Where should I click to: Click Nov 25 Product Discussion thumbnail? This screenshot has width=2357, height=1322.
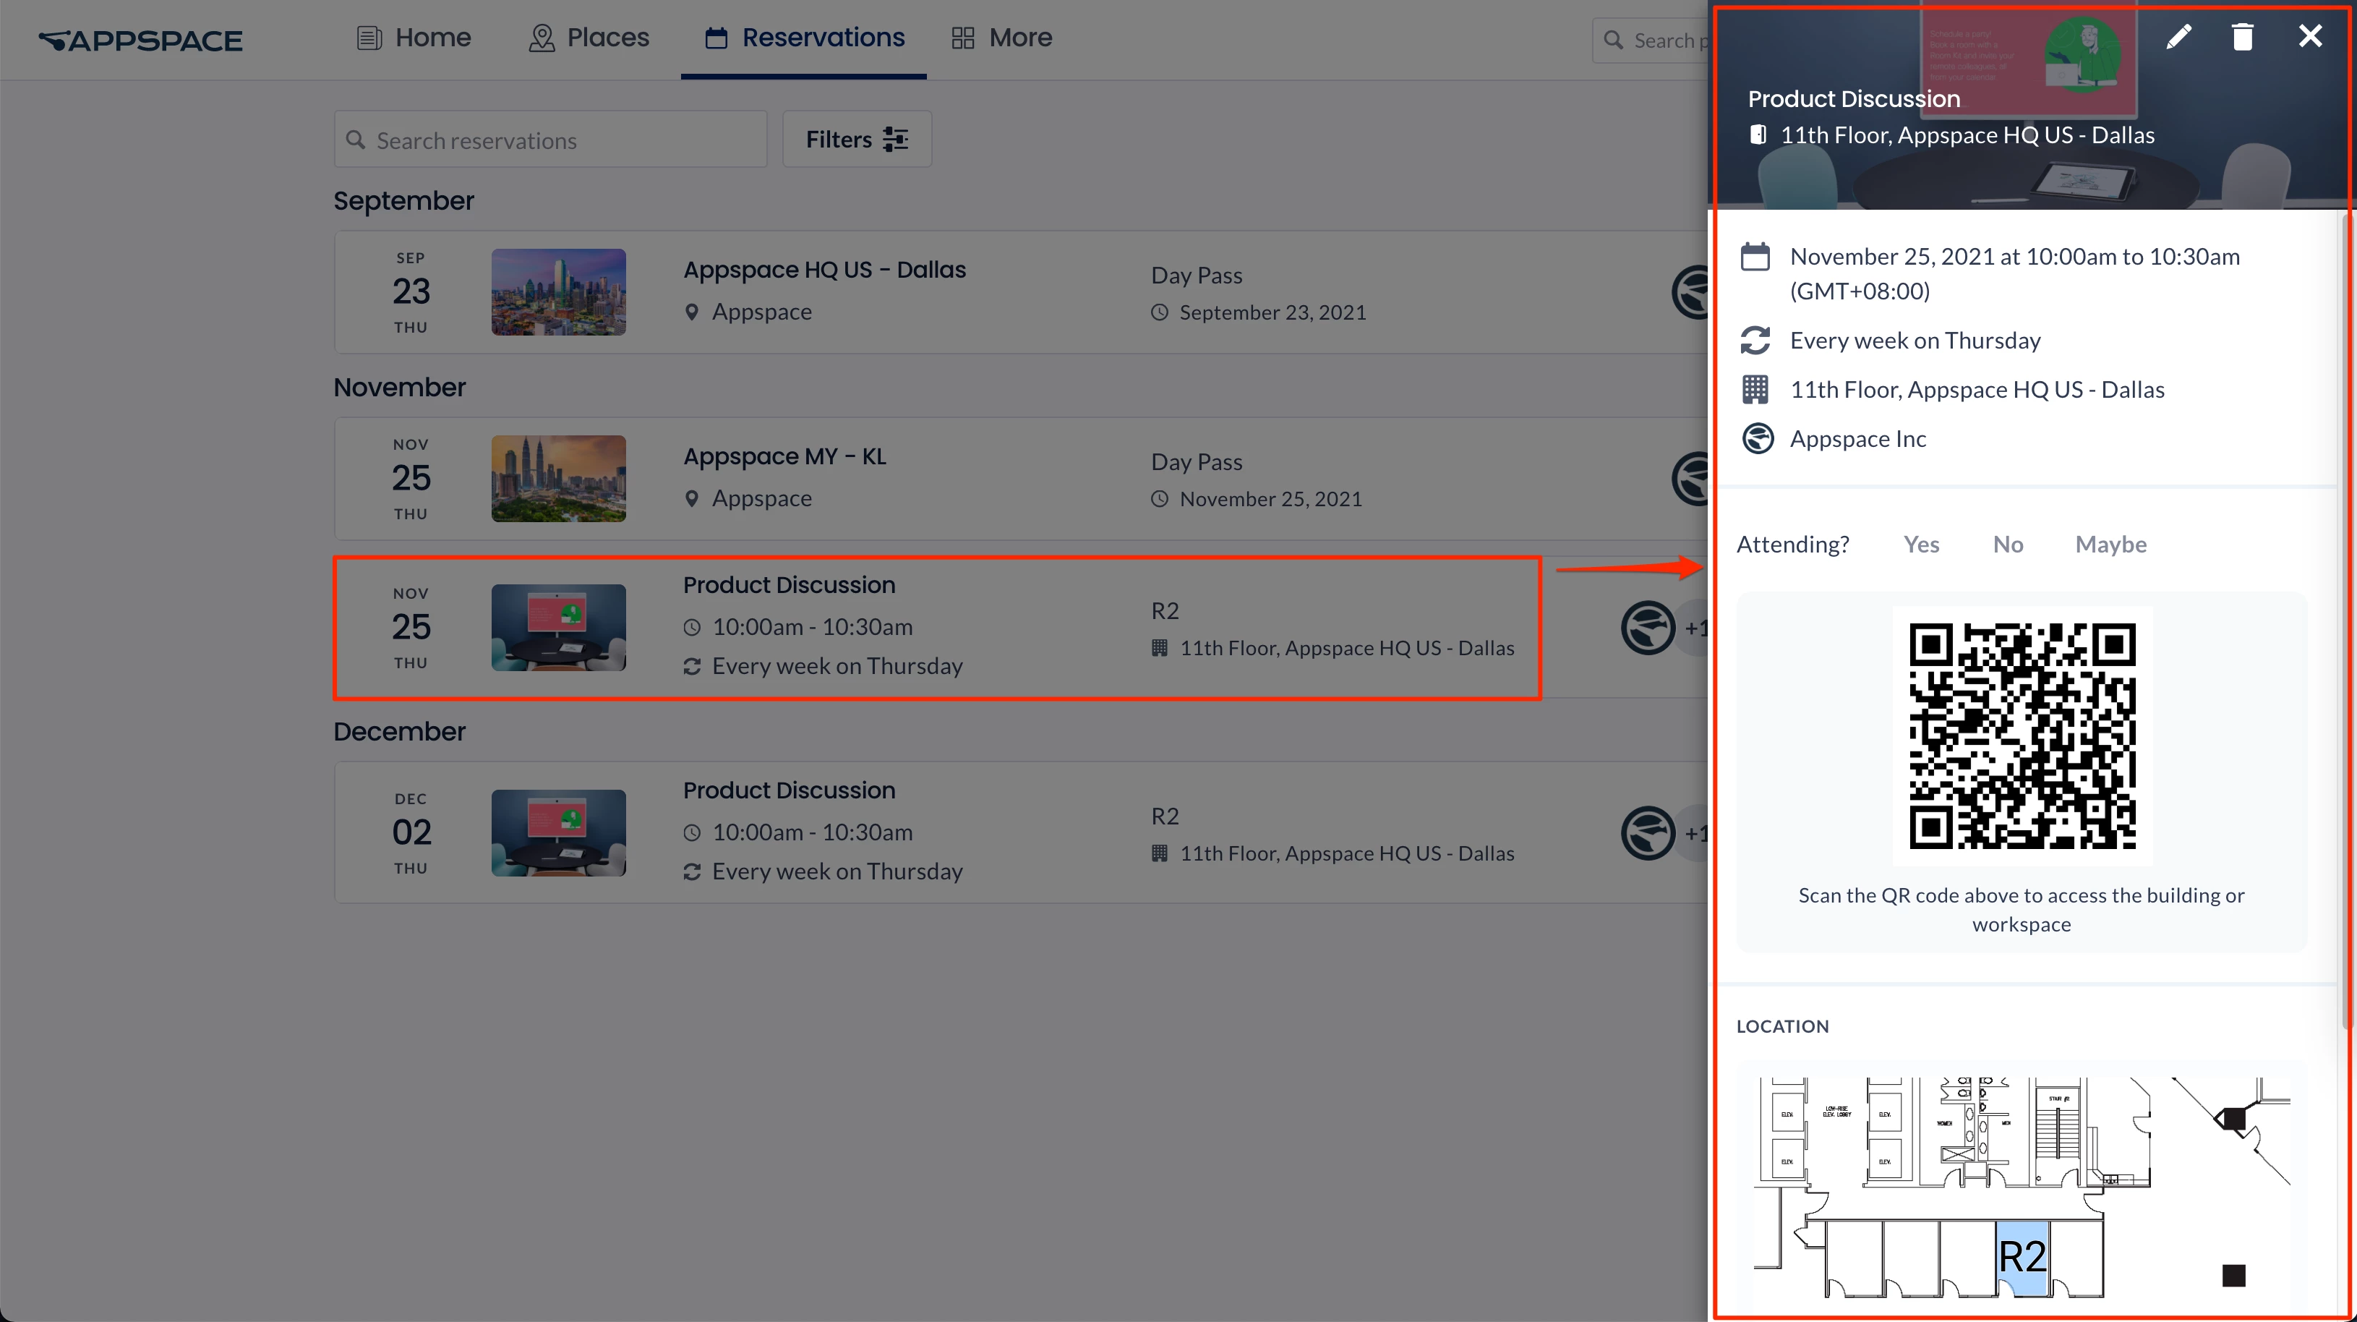pos(558,628)
